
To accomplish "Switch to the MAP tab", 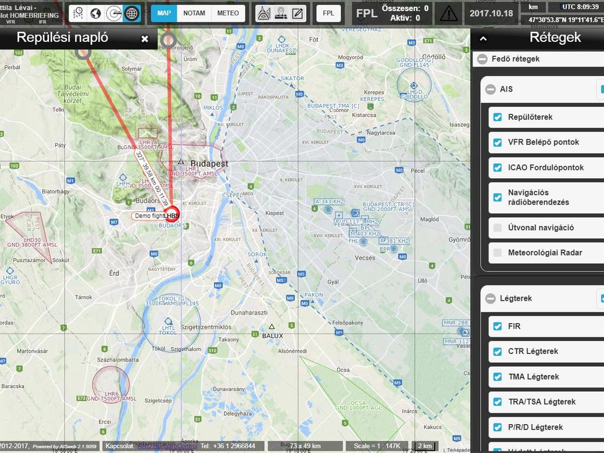I will coord(164,13).
